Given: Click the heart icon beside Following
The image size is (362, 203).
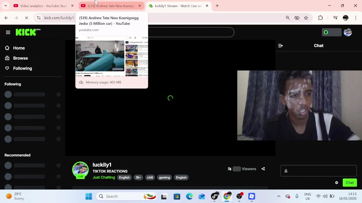Looking at the screenshot, I should tap(7, 68).
